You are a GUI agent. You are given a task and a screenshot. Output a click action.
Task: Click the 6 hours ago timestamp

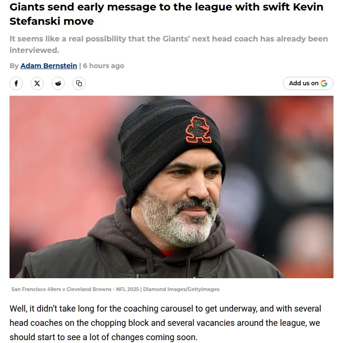tap(103, 66)
